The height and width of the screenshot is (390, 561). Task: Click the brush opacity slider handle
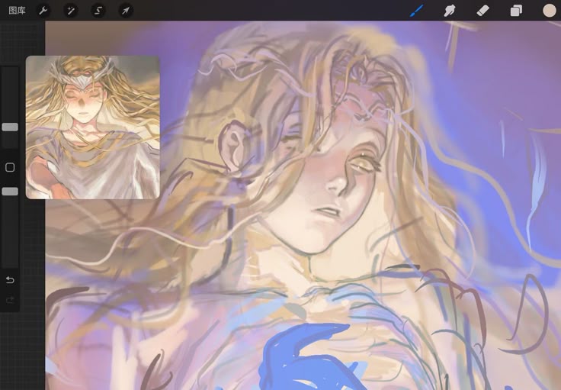tap(10, 192)
